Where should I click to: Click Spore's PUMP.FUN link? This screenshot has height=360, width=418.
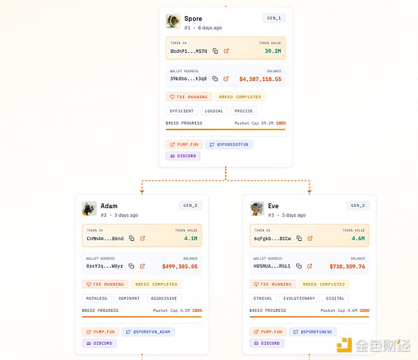tap(184, 145)
